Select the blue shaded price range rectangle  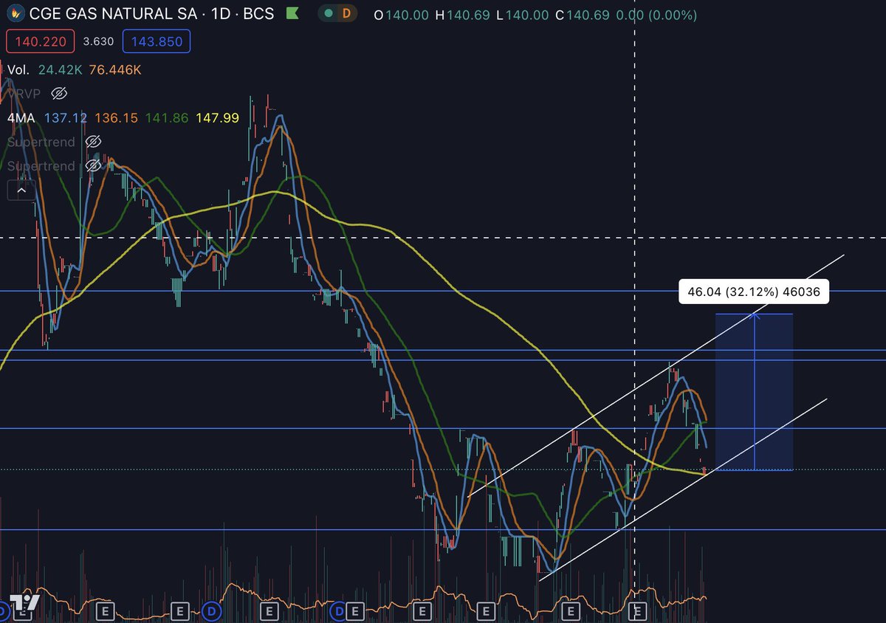tap(754, 392)
